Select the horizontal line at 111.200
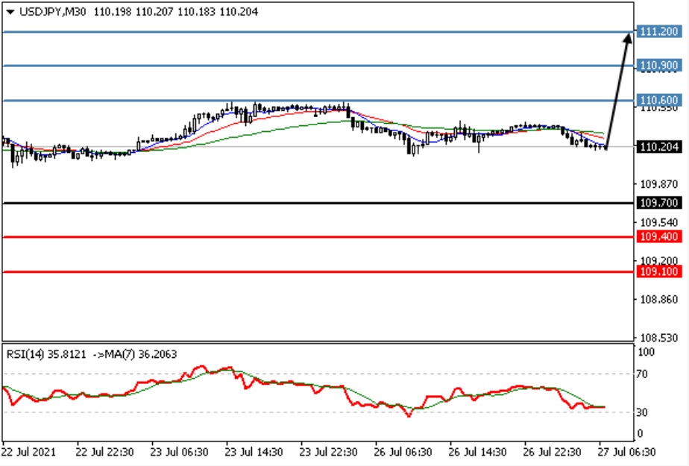The height and width of the screenshot is (466, 689). click(318, 32)
